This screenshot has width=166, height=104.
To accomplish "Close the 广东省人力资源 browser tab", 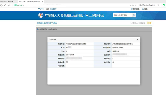I will (x=42, y=2).
